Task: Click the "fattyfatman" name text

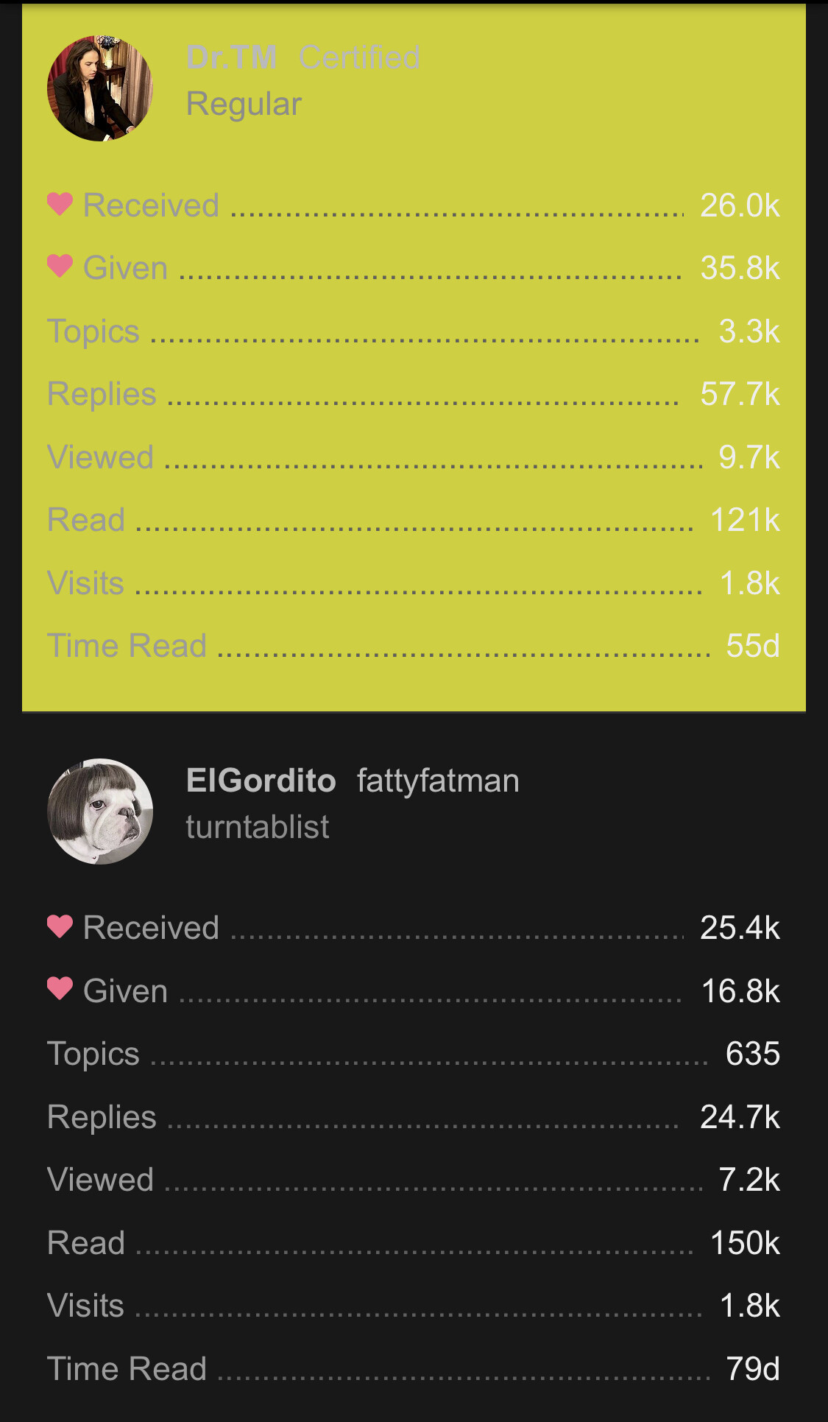Action: (438, 781)
